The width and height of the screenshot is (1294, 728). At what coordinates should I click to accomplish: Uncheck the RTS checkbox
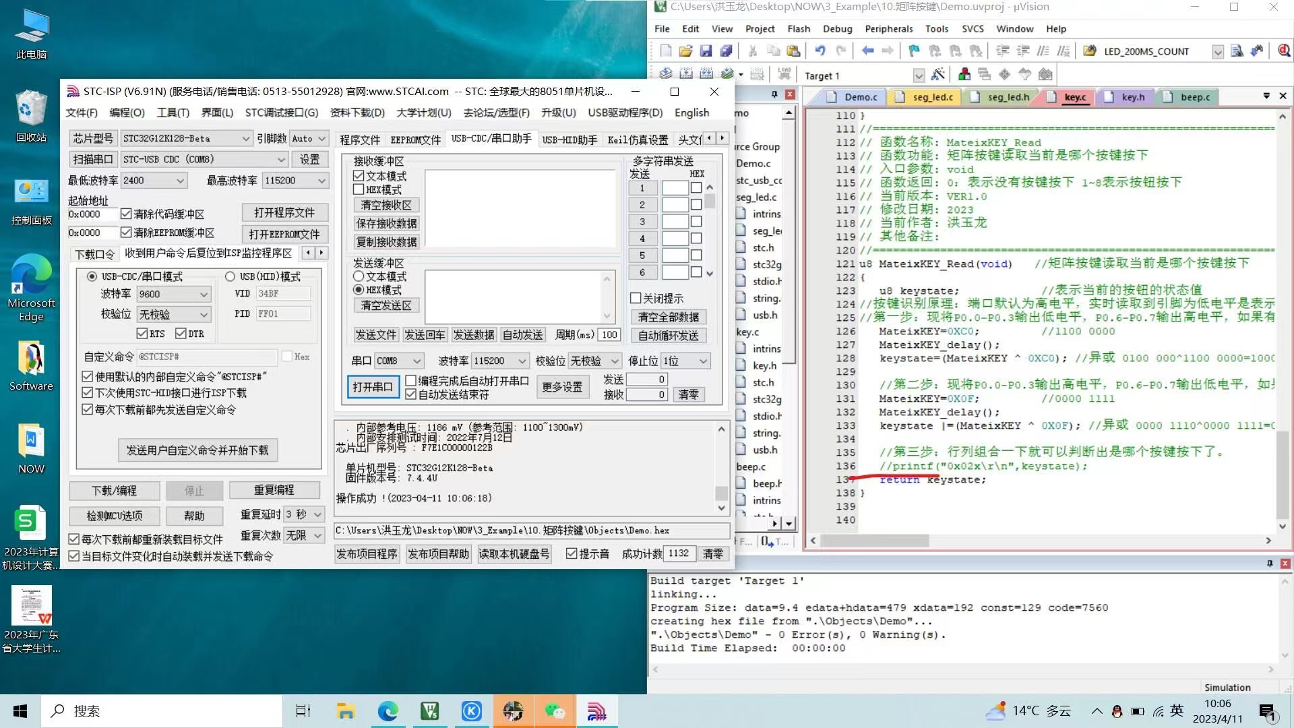coord(142,334)
